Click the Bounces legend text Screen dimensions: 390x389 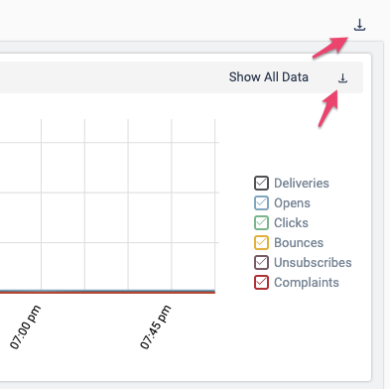coord(299,242)
